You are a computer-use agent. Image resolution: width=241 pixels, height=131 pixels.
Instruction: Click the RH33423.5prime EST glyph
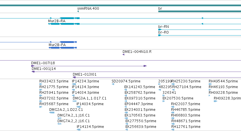(x=41, y=84)
